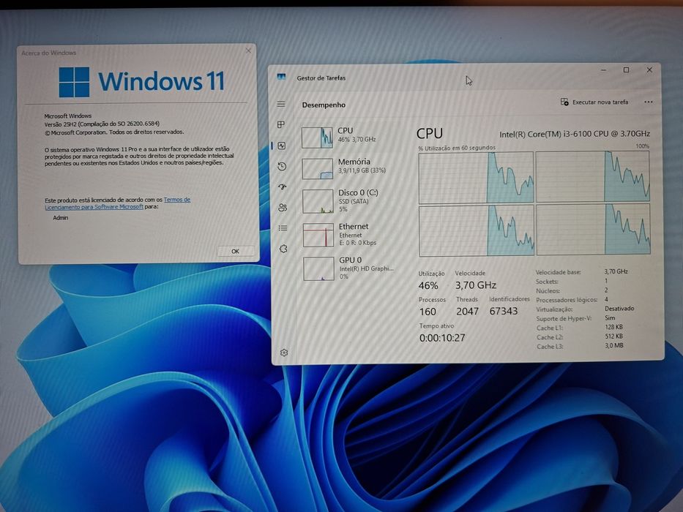Select the GPU 0 performance entry

(x=354, y=268)
